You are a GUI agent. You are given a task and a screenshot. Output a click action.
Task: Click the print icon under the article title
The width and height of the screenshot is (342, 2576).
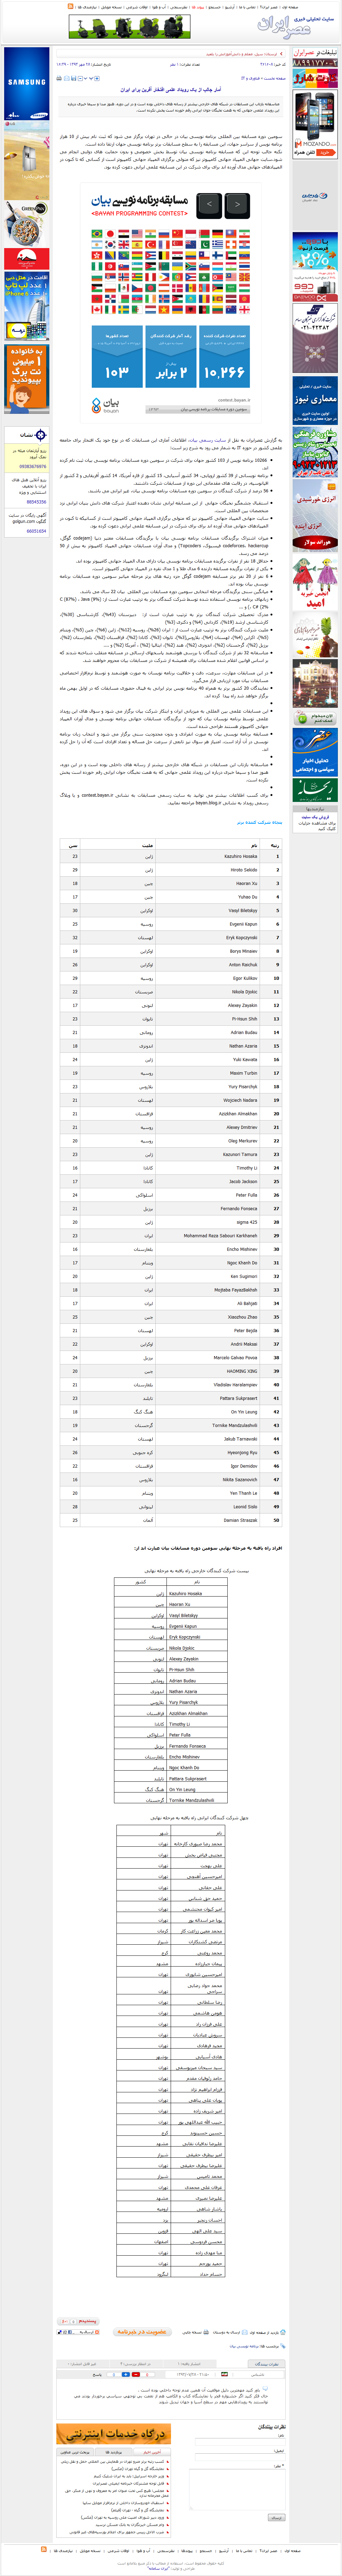59,78
